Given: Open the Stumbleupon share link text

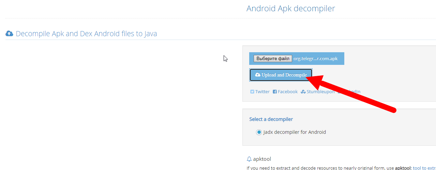Looking at the screenshot, I should tap(320, 92).
